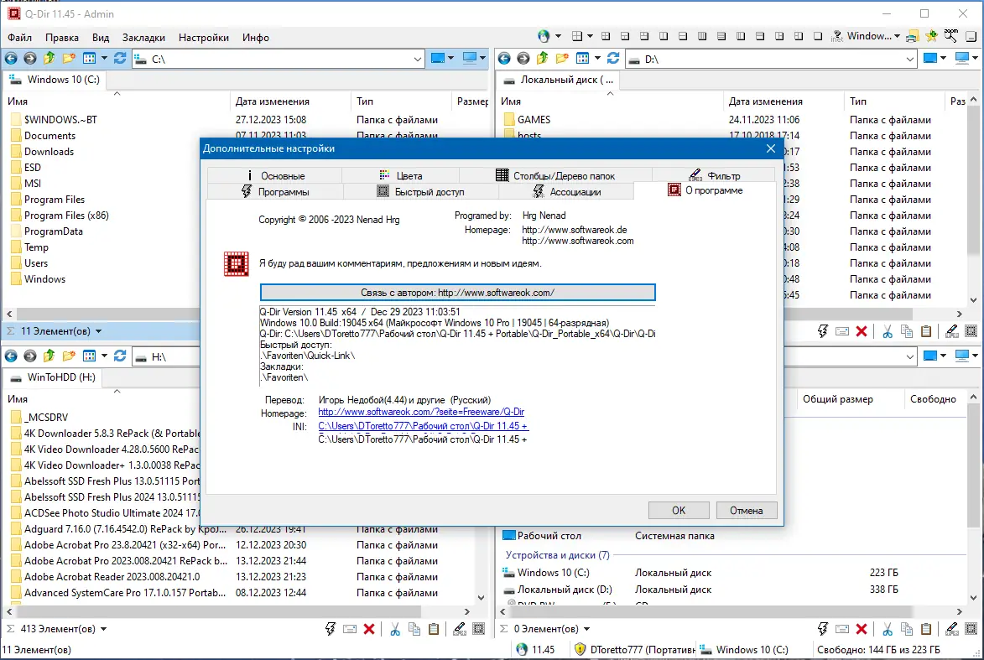Go back in the C:\ pane

point(11,59)
